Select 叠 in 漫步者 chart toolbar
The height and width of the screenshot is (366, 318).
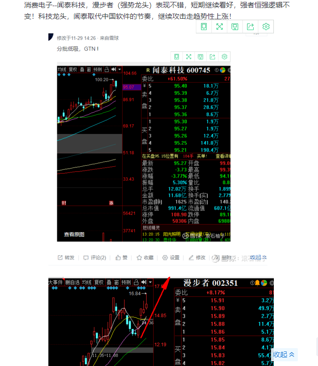coord(109,282)
